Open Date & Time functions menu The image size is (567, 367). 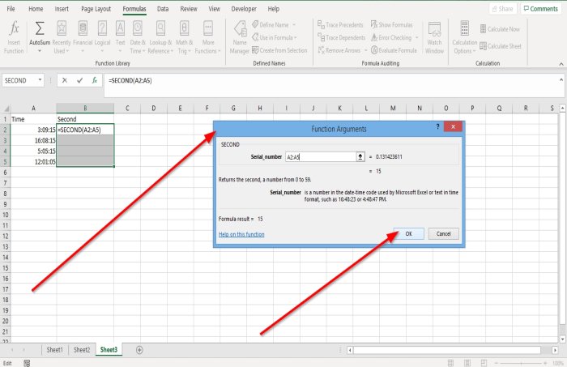pyautogui.click(x=138, y=37)
